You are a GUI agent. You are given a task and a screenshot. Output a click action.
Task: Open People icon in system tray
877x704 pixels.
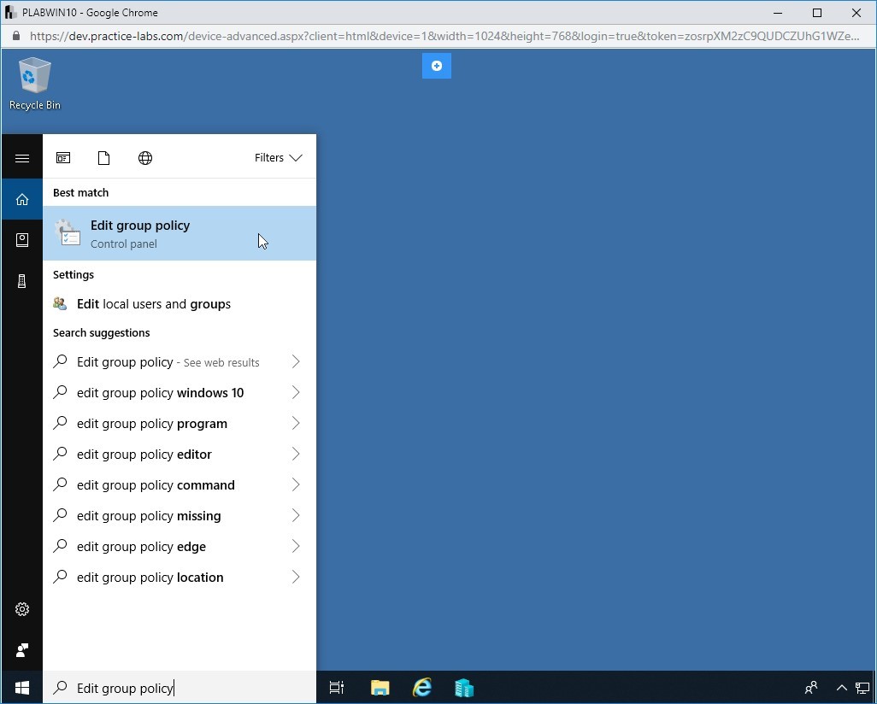[811, 687]
